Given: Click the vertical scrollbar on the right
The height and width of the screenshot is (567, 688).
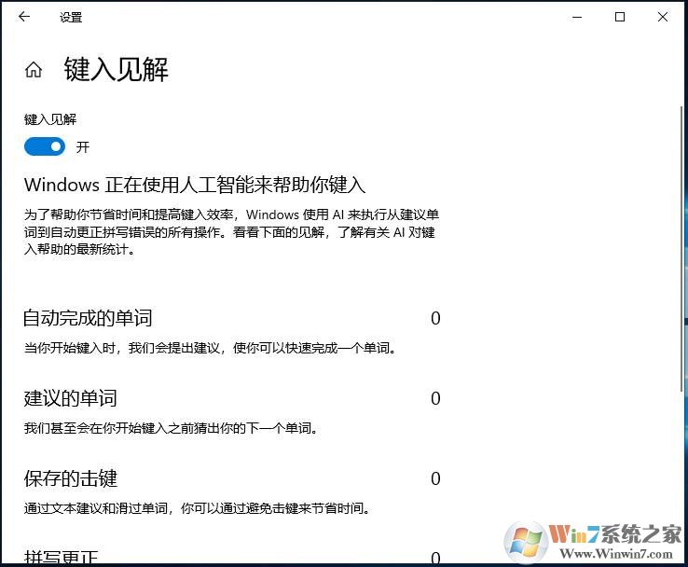Looking at the screenshot, I should point(681,233).
